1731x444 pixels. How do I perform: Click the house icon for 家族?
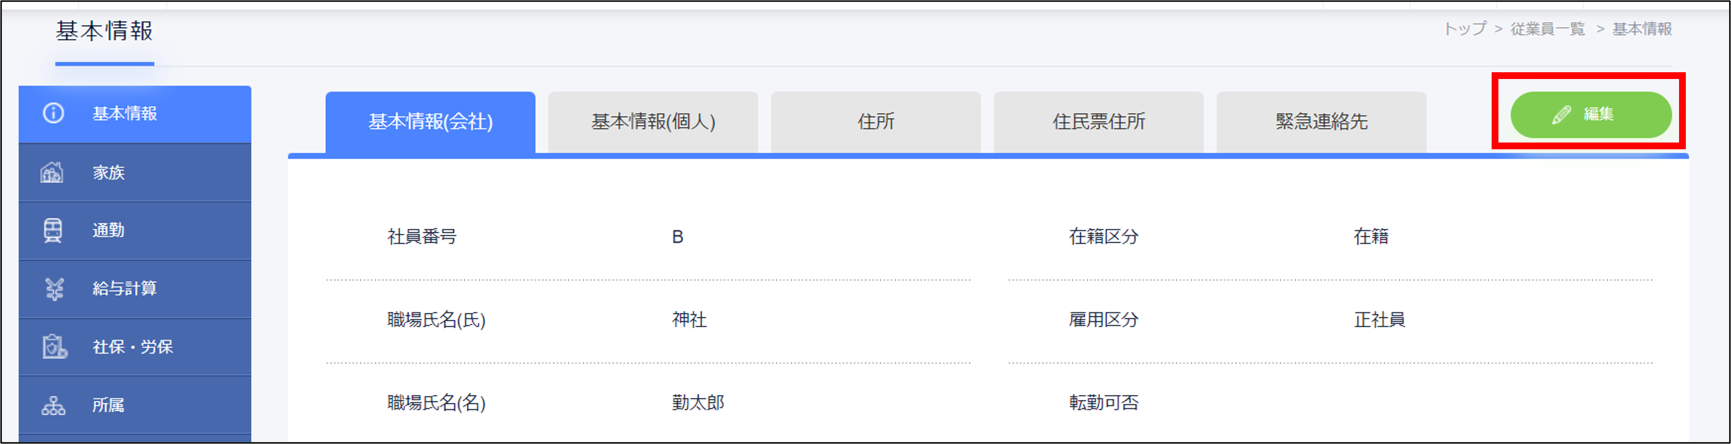tap(52, 173)
